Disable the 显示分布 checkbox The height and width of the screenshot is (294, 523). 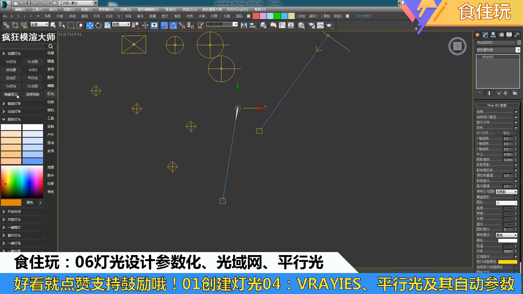[x=516, y=122]
